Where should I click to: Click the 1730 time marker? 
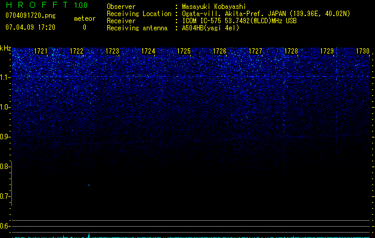click(x=363, y=51)
